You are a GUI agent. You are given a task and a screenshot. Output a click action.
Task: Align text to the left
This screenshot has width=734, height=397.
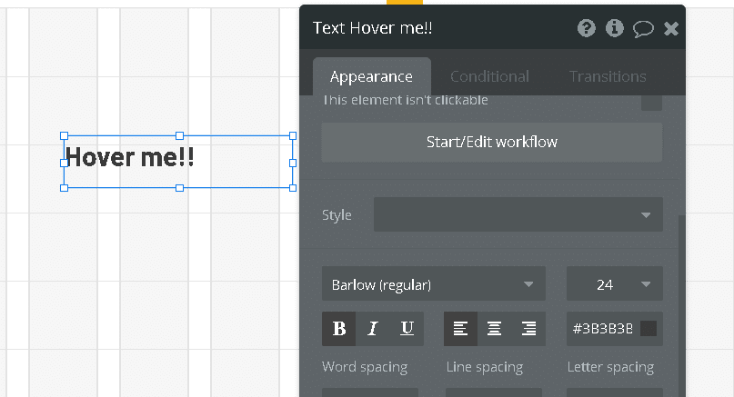(x=460, y=329)
